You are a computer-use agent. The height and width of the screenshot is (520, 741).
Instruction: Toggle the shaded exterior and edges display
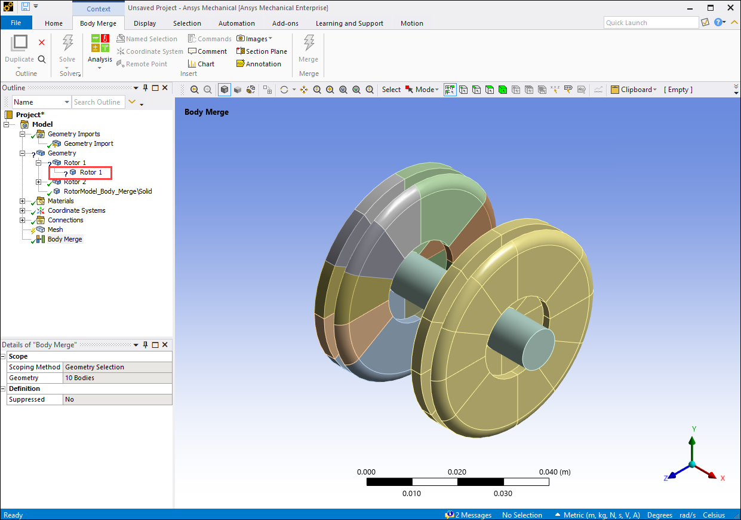[225, 90]
